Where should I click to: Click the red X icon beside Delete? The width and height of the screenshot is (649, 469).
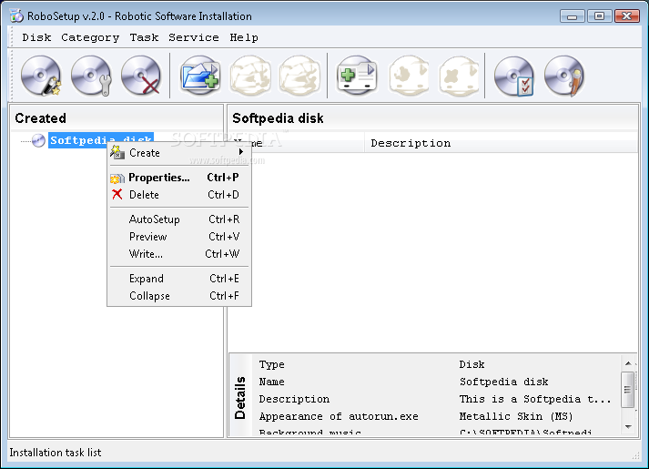(117, 194)
